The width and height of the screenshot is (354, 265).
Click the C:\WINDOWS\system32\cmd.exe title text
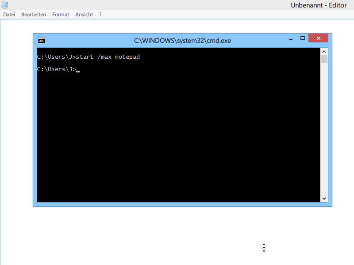pyautogui.click(x=182, y=41)
